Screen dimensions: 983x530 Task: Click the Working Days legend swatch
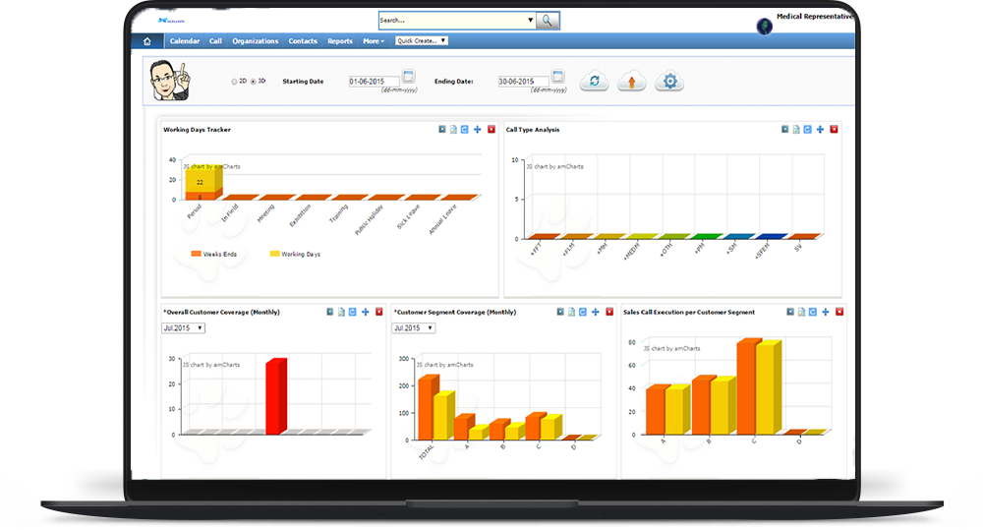point(274,254)
